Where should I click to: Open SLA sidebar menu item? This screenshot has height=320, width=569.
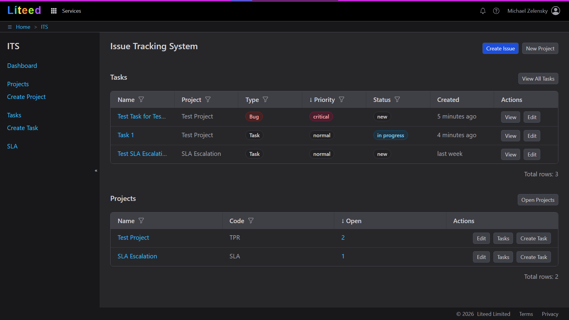click(x=12, y=146)
